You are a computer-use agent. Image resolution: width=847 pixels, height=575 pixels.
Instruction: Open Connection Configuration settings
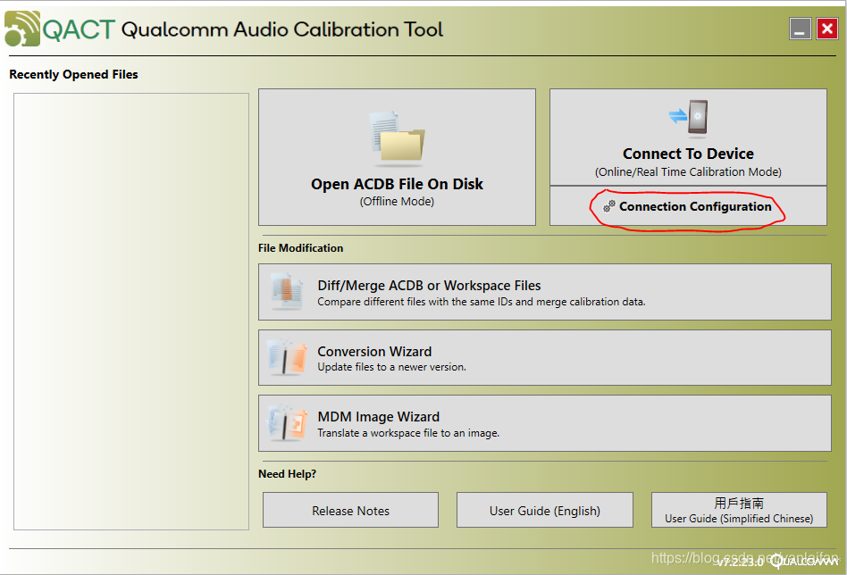tap(688, 206)
